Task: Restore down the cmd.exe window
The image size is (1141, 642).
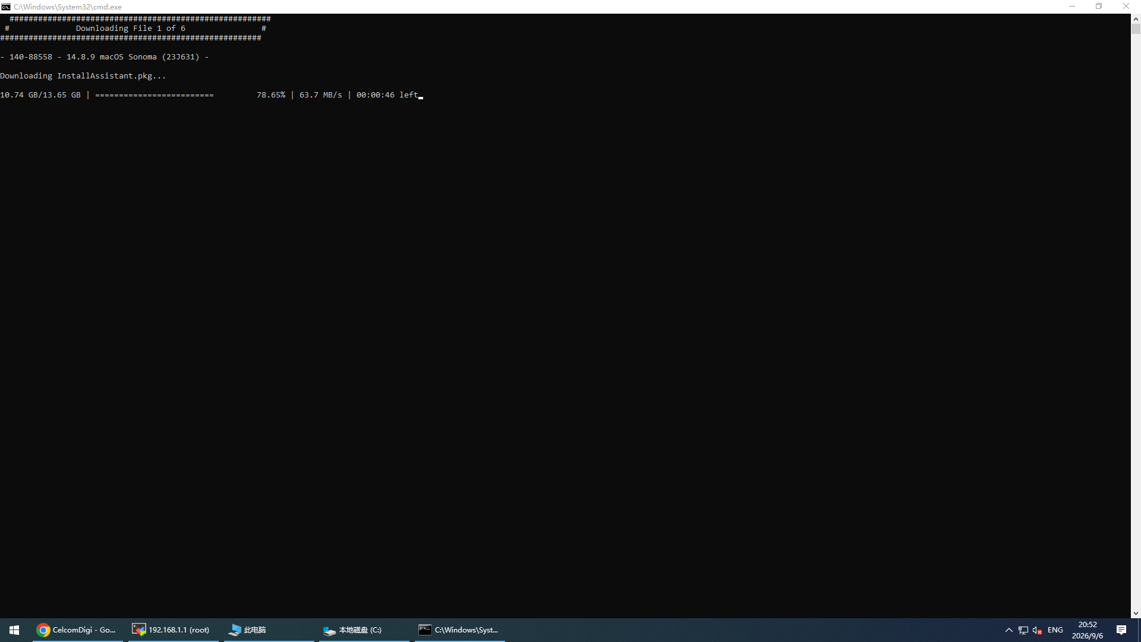Action: coord(1099,7)
